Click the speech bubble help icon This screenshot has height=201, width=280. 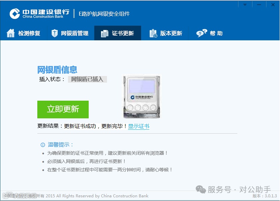pyautogui.click(x=202, y=33)
